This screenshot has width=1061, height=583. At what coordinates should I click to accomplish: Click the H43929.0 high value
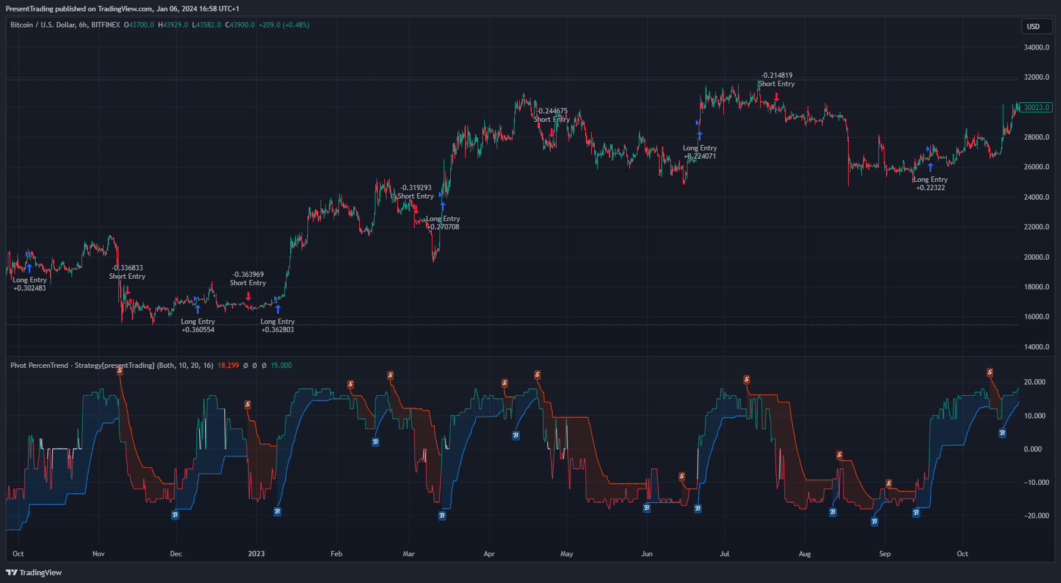[x=173, y=25]
